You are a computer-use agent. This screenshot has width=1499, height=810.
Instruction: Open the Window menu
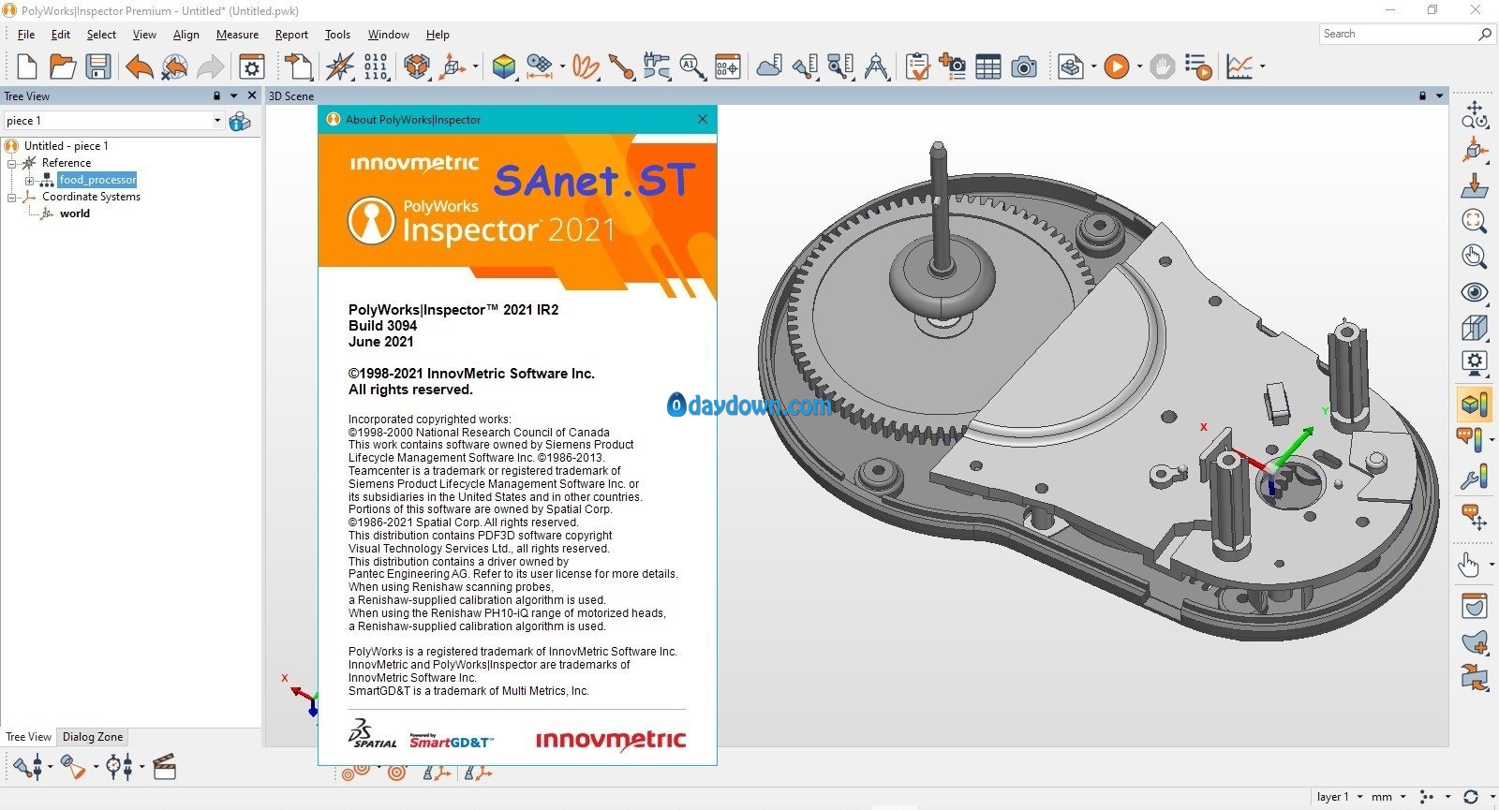[388, 35]
